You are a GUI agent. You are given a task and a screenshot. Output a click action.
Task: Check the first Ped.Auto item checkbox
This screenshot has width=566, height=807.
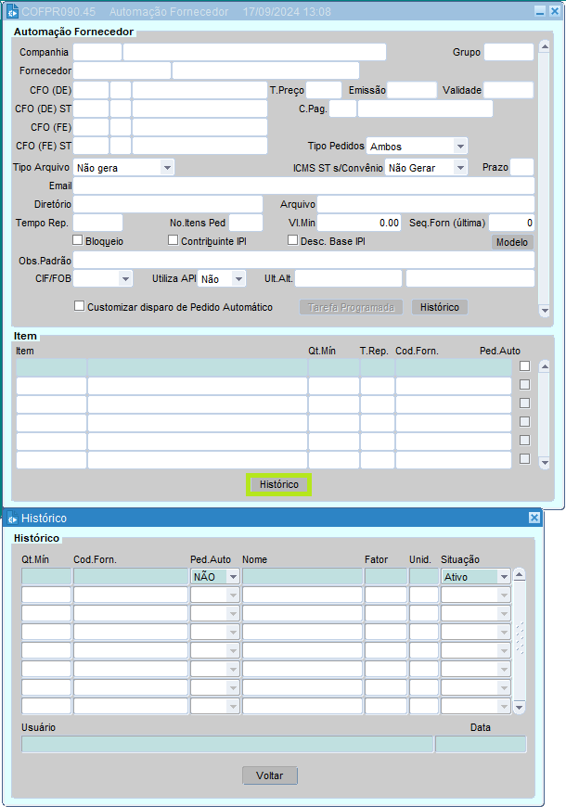524,366
